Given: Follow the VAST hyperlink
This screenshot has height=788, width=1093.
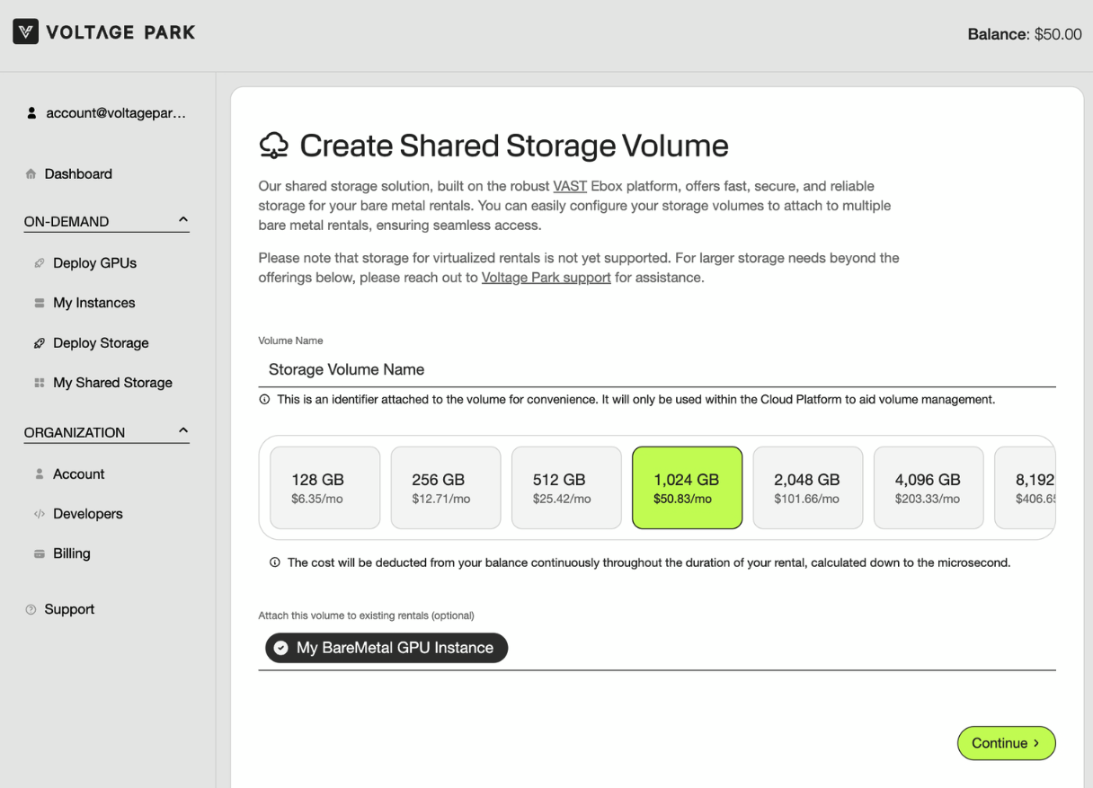Looking at the screenshot, I should [569, 186].
